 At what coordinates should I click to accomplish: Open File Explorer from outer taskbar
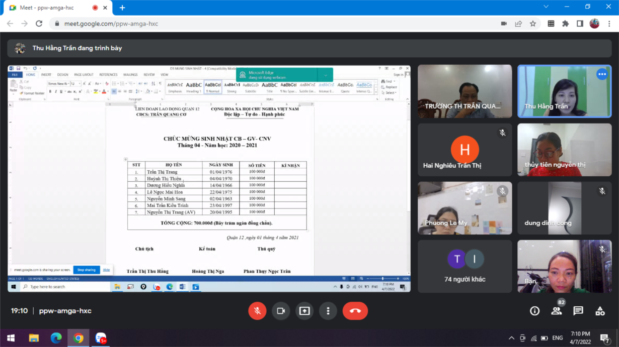(x=34, y=338)
